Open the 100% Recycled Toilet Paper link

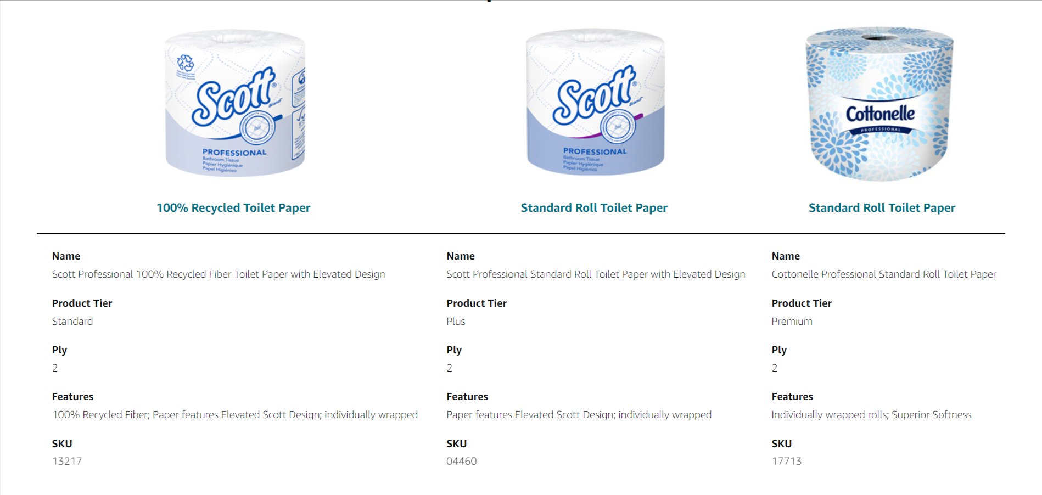(x=233, y=208)
